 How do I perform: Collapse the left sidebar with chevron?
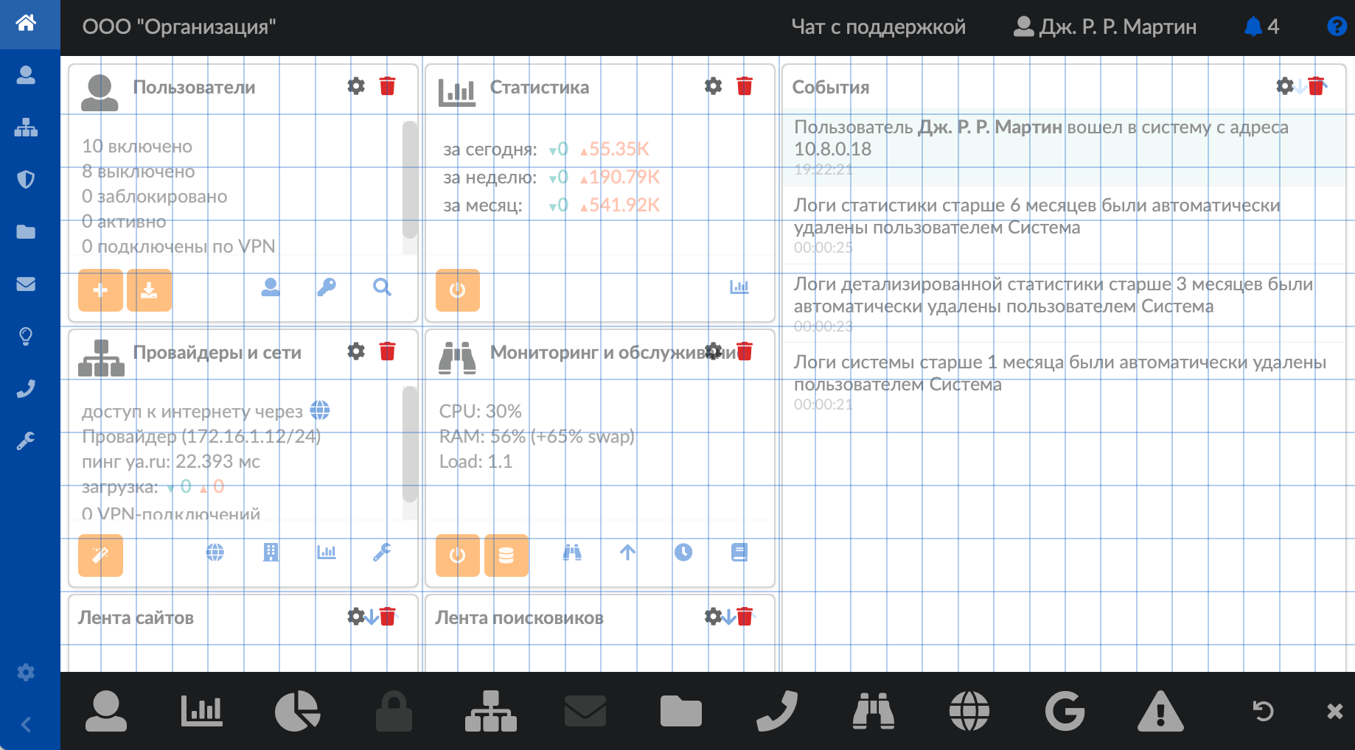point(26,725)
